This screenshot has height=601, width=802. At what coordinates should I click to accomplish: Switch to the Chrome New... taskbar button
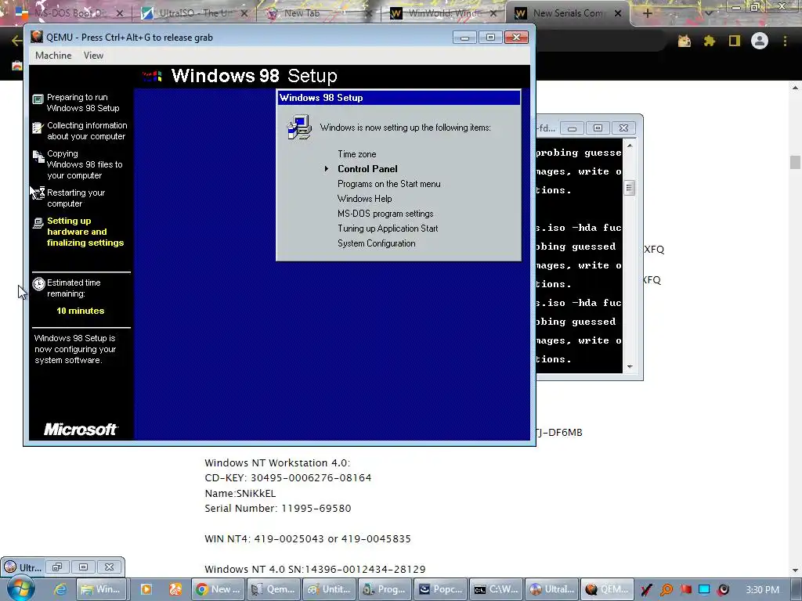pos(219,589)
